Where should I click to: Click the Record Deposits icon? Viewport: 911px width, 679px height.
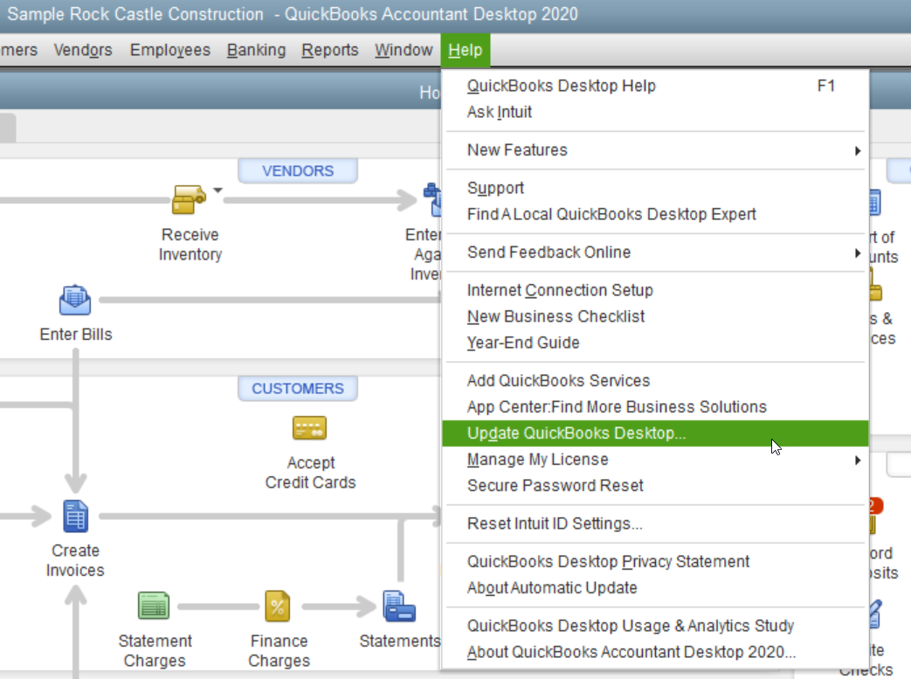click(874, 523)
